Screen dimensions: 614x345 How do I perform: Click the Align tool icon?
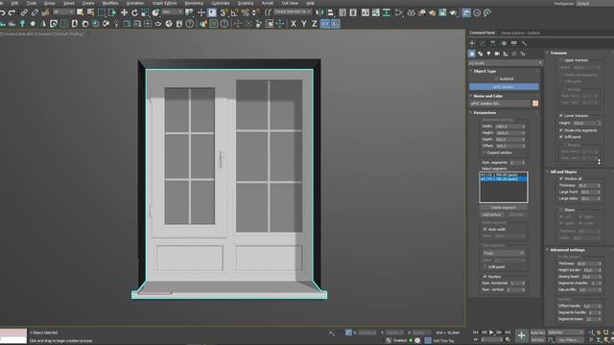click(x=330, y=12)
